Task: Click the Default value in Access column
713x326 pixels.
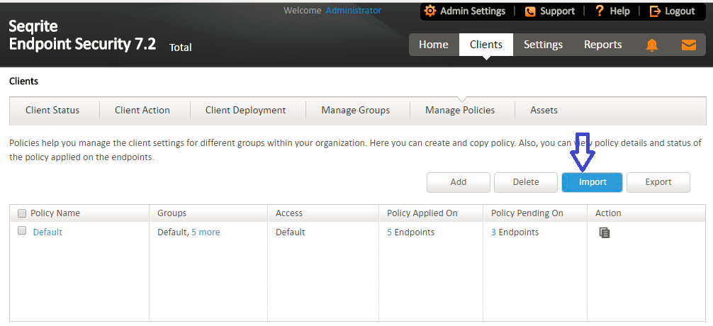Action: [290, 232]
